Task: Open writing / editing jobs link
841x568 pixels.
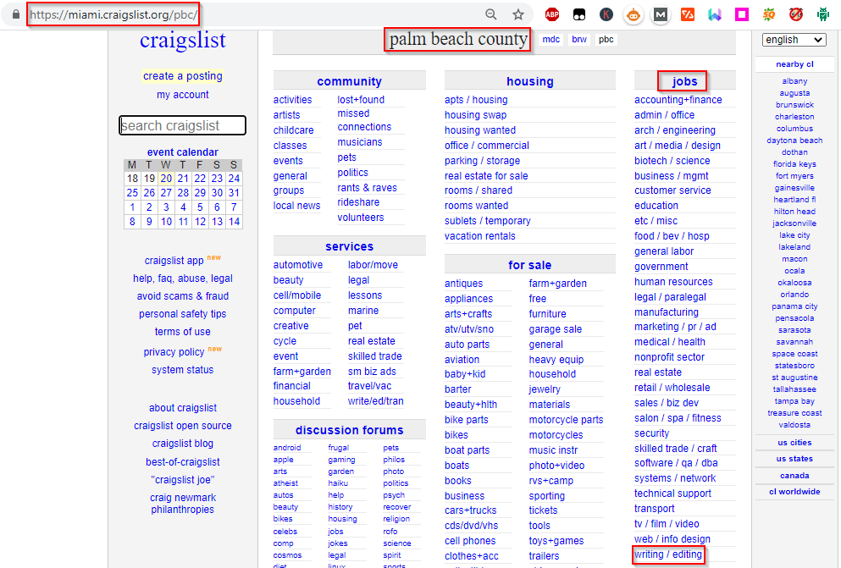Action: point(667,554)
